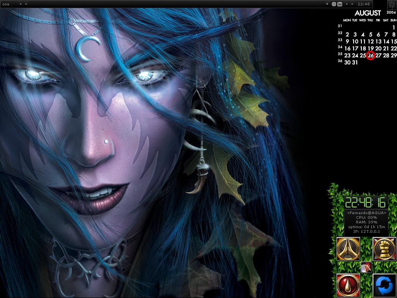Click week number 35 in calendar
397x298 pixels.
coord(340,54)
